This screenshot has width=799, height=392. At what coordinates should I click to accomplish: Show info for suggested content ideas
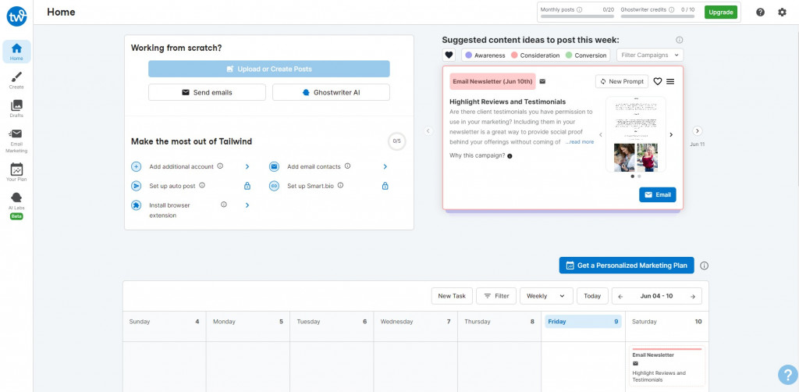click(x=680, y=40)
